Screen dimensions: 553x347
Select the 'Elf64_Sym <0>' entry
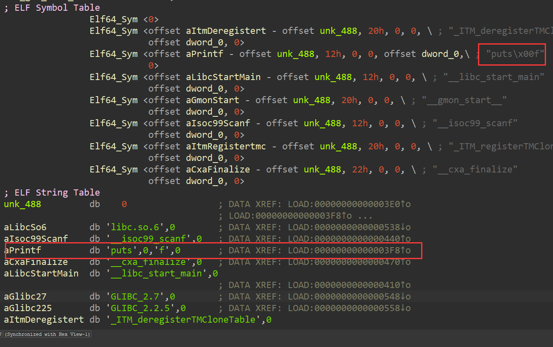click(x=124, y=19)
